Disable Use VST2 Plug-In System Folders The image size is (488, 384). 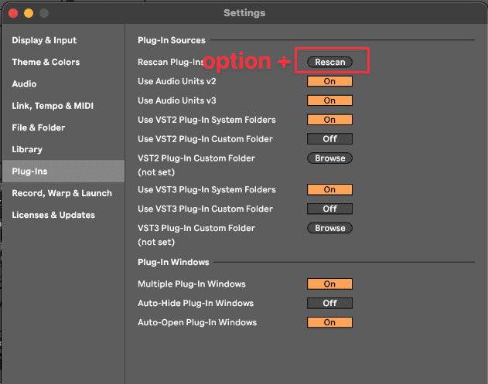click(x=329, y=120)
